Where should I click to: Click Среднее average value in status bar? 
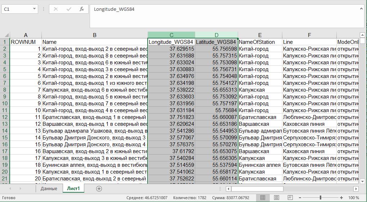click(147, 198)
